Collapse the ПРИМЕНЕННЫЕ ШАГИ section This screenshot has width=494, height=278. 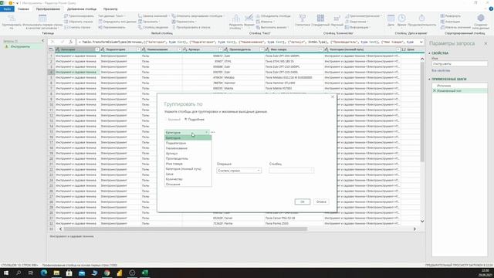(429, 79)
